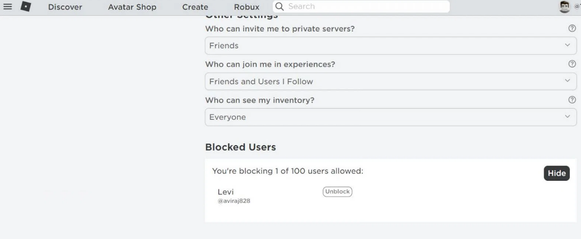Click the Levi blocked user name
Viewport: 581px width, 239px height.
click(226, 192)
